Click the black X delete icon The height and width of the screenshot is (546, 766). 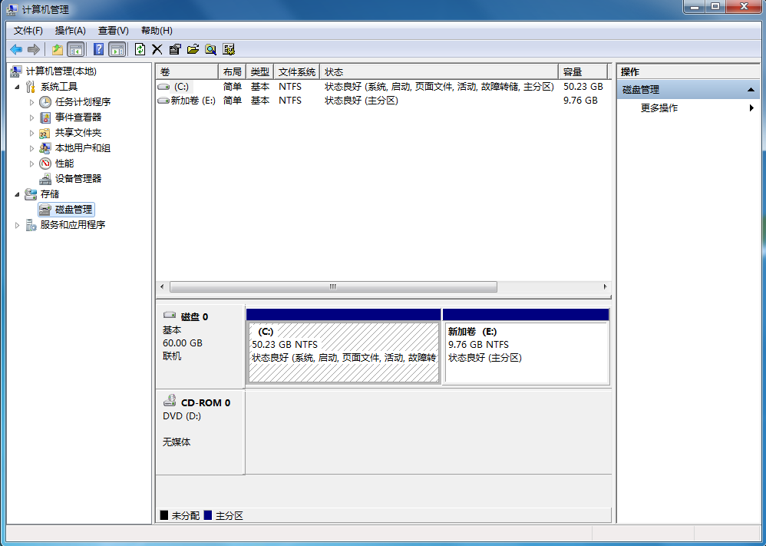pos(157,49)
